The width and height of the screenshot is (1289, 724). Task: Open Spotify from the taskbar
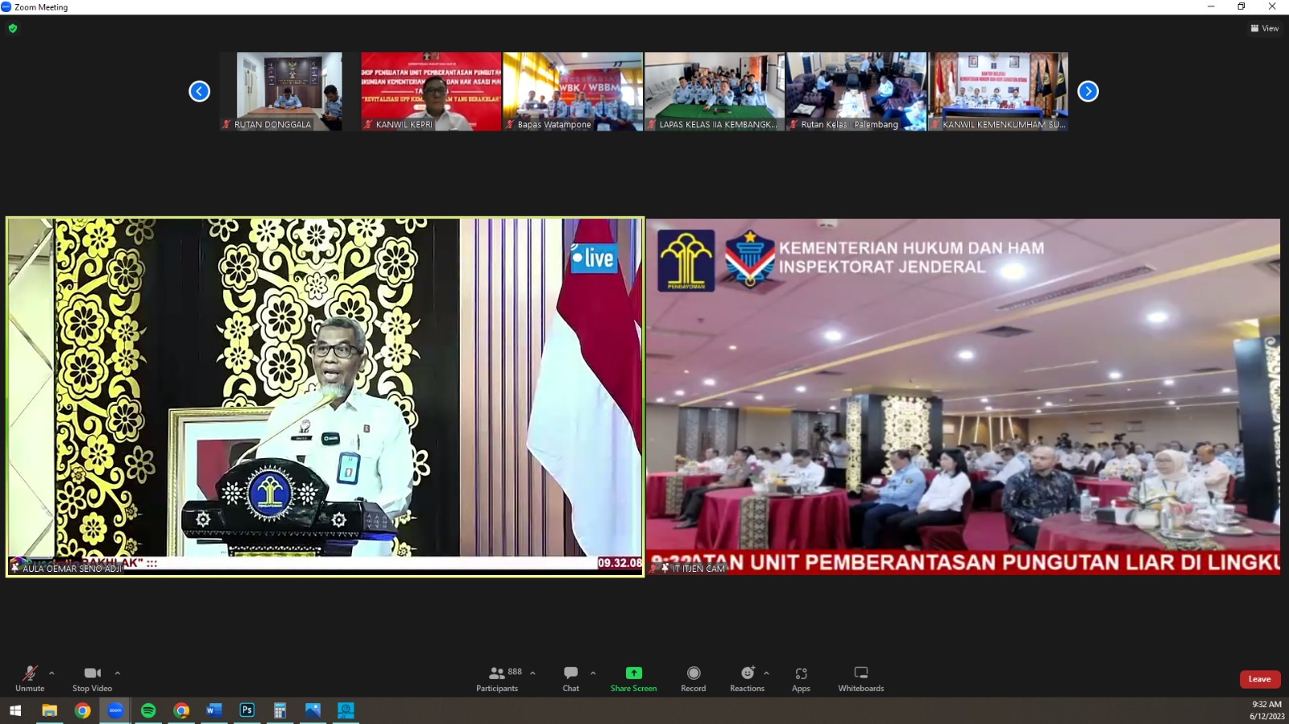pos(148,710)
